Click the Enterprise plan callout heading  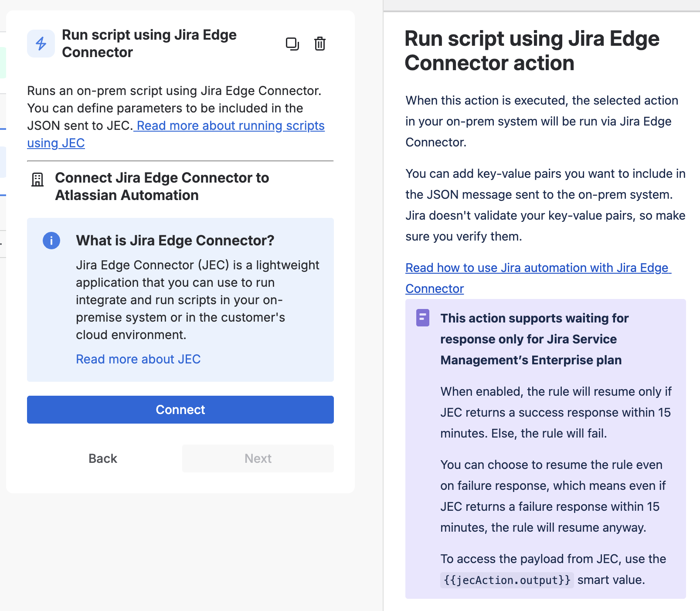[x=531, y=339]
